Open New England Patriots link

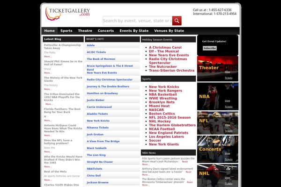(x=169, y=133)
